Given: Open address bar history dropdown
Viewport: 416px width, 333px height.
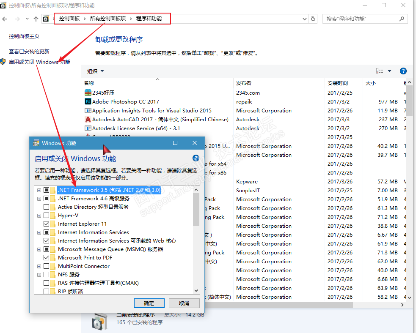Looking at the screenshot, I should (305, 19).
